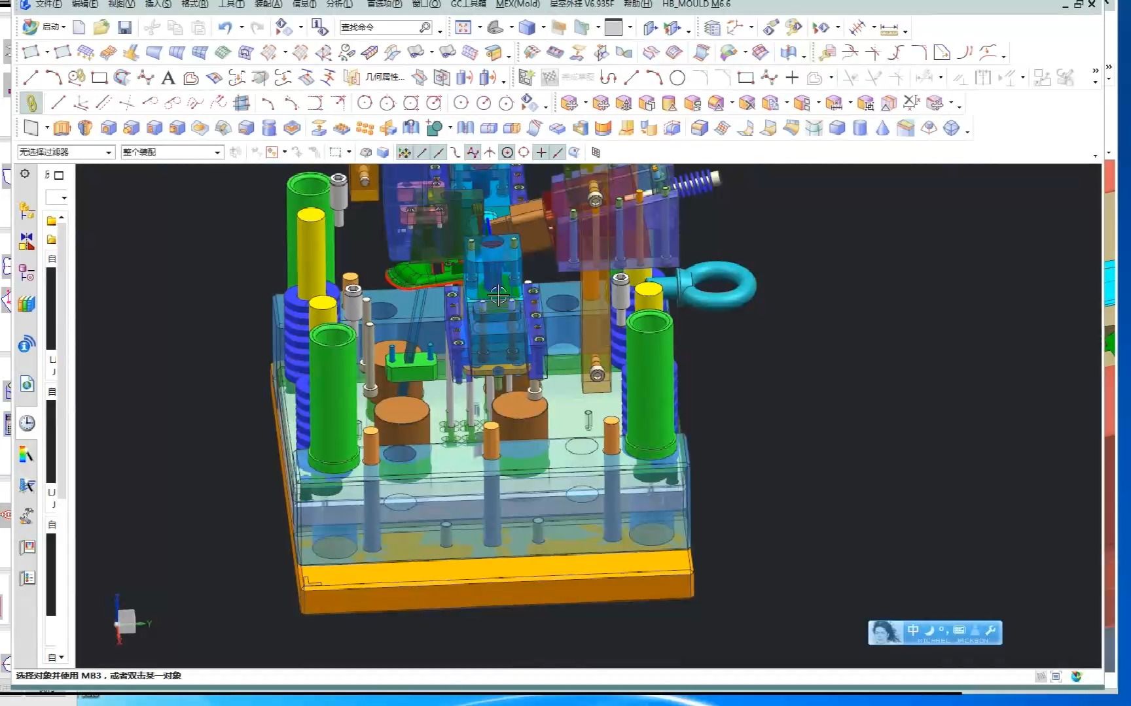
Task: Open the 编辑(E) Edit menu
Action: [x=85, y=4]
